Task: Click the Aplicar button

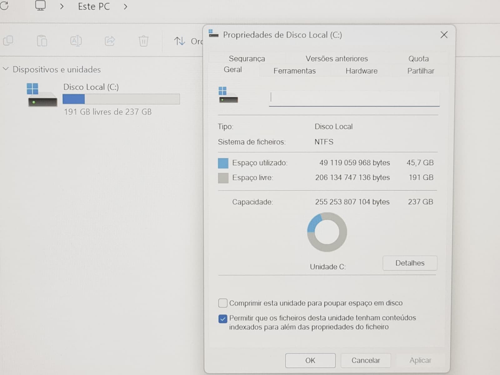Action: [420, 360]
